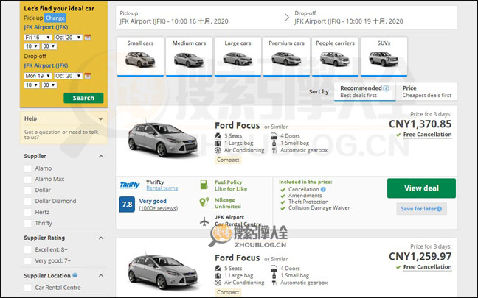Click the 7.8 rating badge
This screenshot has width=478, height=298.
[127, 205]
